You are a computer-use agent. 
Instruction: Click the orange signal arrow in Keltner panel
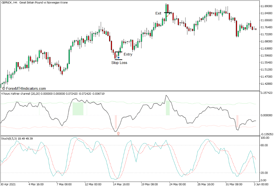coord(118,132)
